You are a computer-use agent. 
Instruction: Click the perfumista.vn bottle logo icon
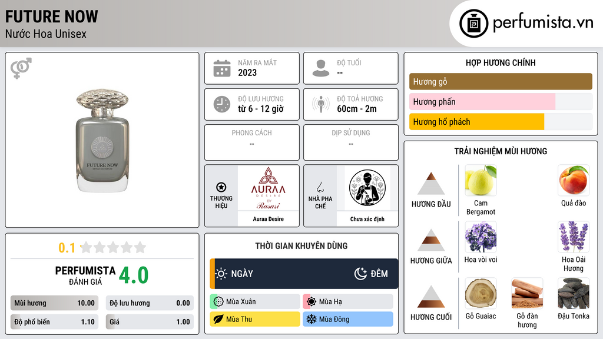(x=473, y=24)
